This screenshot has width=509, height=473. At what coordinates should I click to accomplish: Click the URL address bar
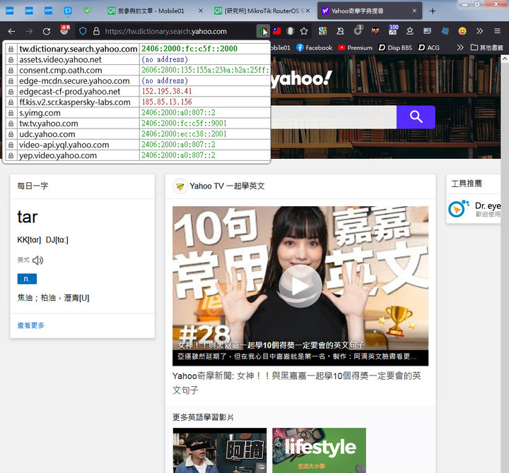pyautogui.click(x=165, y=31)
